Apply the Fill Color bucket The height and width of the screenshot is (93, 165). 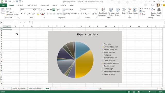(x=38, y=14)
